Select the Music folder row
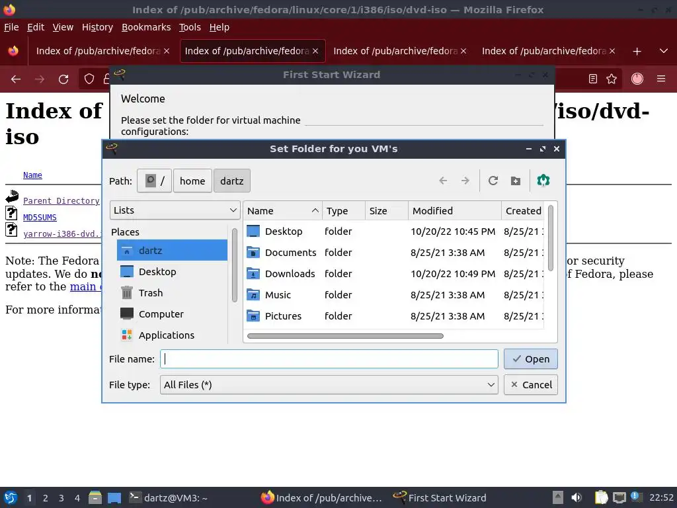 click(394, 295)
